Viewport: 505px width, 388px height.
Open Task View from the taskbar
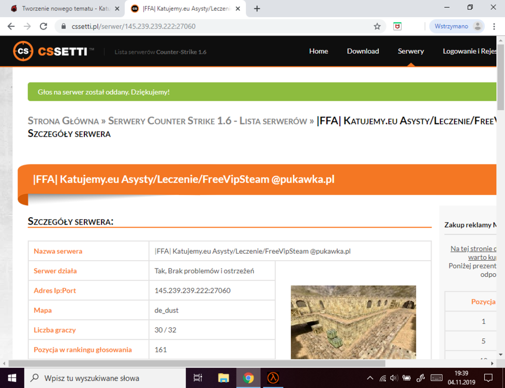tap(198, 378)
